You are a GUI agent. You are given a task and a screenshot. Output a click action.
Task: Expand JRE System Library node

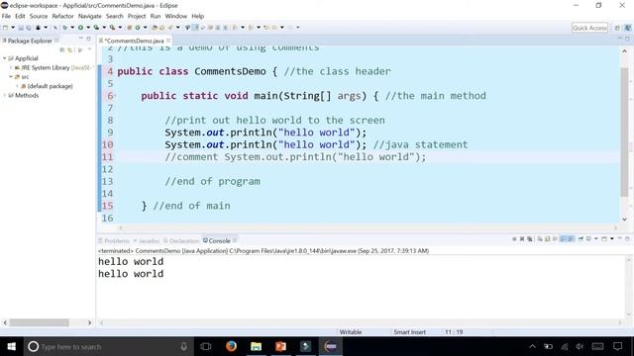11,68
